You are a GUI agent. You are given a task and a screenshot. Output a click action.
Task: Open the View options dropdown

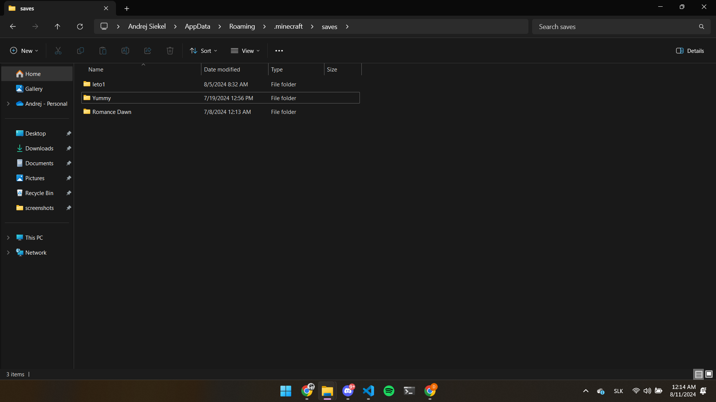pyautogui.click(x=245, y=51)
